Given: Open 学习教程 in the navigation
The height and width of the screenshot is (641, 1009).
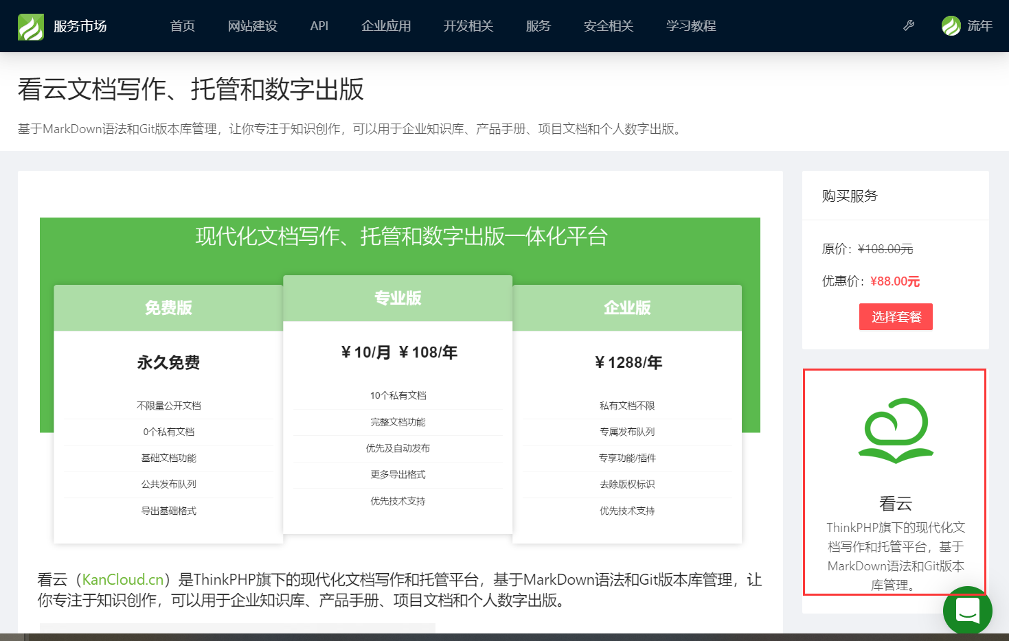Looking at the screenshot, I should 691,26.
